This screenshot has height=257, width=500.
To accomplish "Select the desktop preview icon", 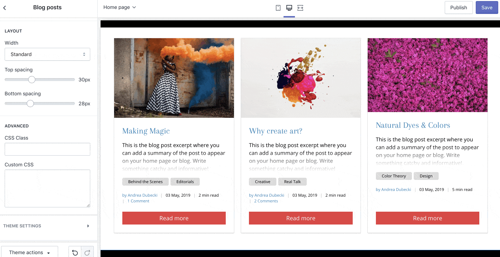I will point(289,7).
